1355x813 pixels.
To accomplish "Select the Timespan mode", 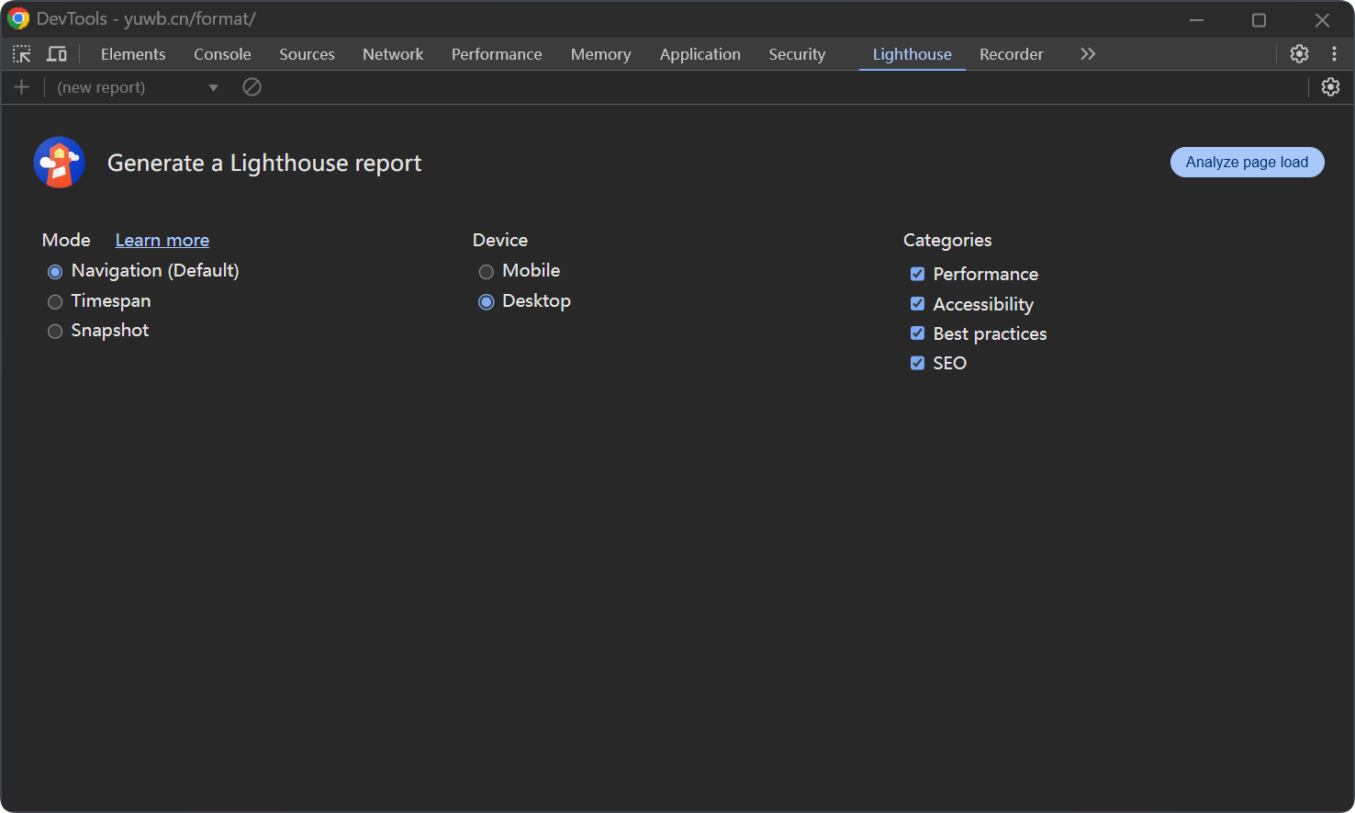I will click(x=55, y=301).
